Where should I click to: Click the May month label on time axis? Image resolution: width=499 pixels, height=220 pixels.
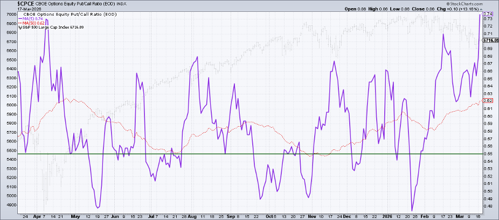point(75,216)
